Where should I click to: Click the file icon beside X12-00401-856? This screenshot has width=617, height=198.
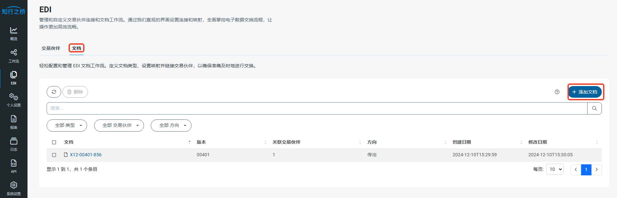point(66,155)
